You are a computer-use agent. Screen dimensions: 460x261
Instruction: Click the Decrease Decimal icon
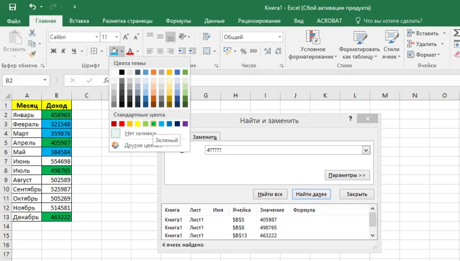tap(278, 51)
